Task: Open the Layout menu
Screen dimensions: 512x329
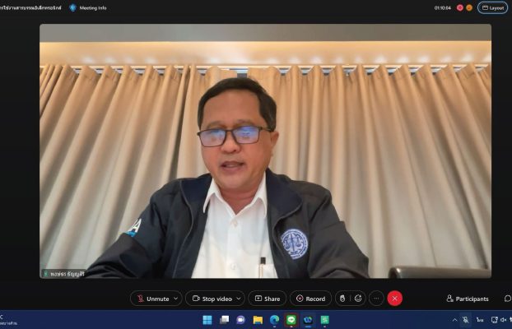Action: click(492, 7)
